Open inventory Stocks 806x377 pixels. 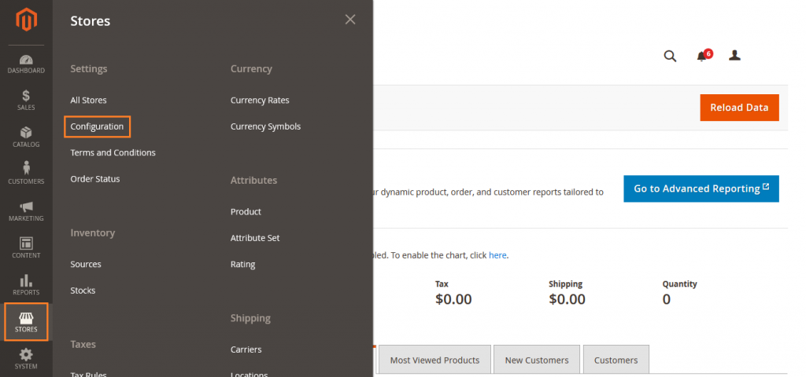pos(83,291)
